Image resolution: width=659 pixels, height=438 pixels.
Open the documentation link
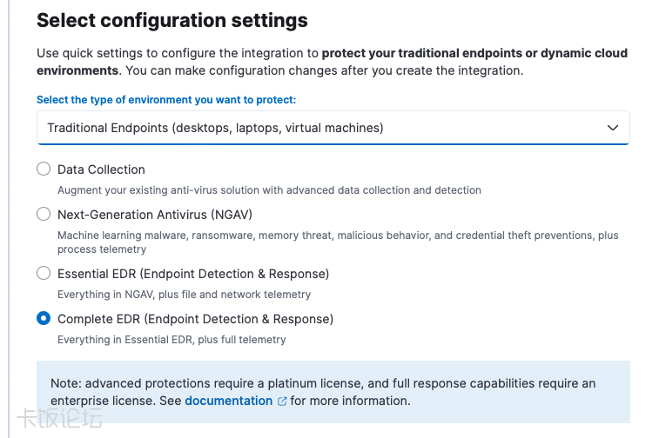[x=228, y=401]
